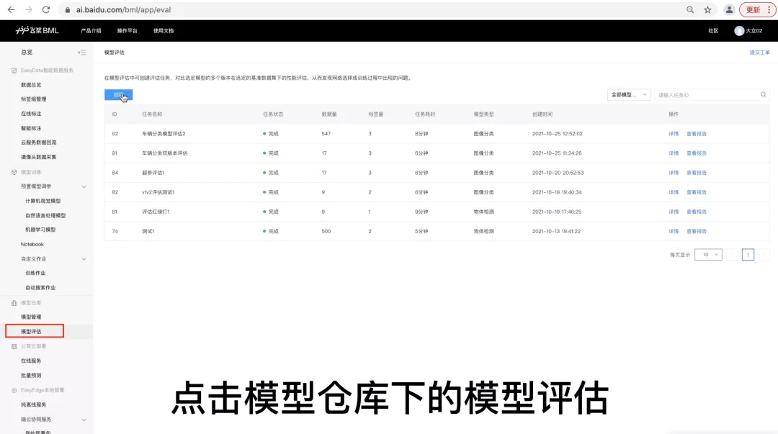Click the browser address bar URL
Viewport: 778px width, 434px height.
coord(123,10)
